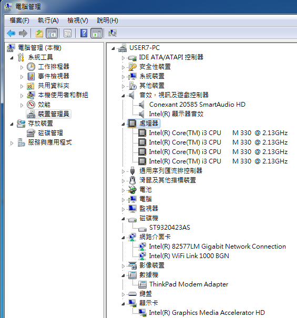Select the 顯示卡 category label
Image resolution: width=297 pixels, height=318 pixels.
tap(148, 303)
